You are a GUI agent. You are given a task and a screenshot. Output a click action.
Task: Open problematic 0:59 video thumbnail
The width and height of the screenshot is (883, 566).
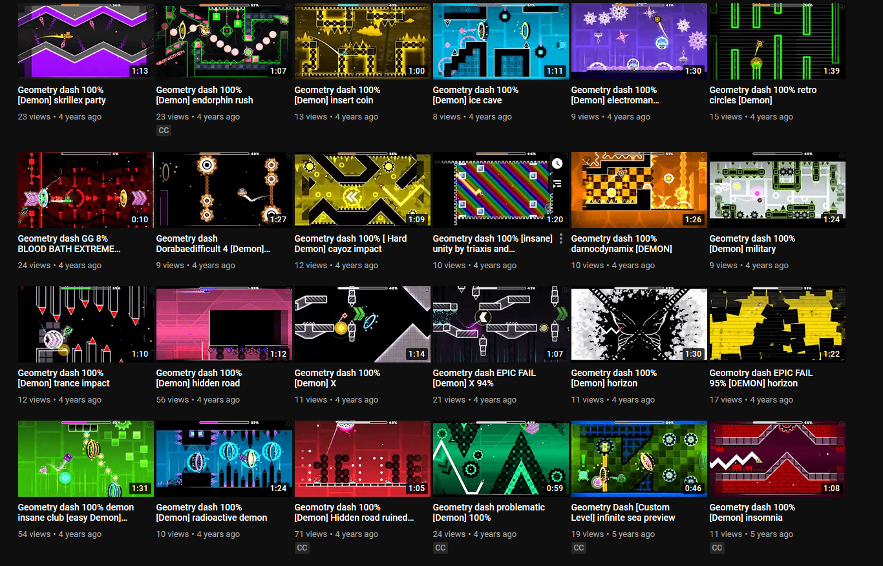(x=501, y=458)
